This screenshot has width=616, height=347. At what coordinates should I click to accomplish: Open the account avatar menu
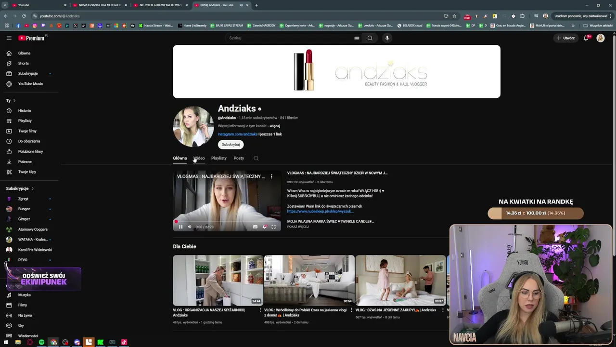pyautogui.click(x=601, y=38)
